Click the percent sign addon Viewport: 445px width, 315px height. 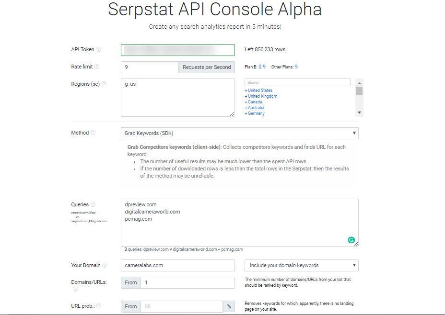229,306
